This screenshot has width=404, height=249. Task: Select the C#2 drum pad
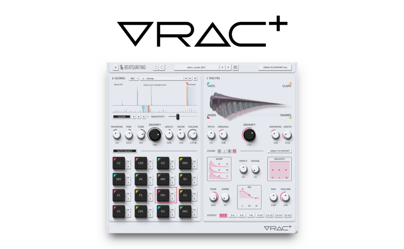click(141, 163)
